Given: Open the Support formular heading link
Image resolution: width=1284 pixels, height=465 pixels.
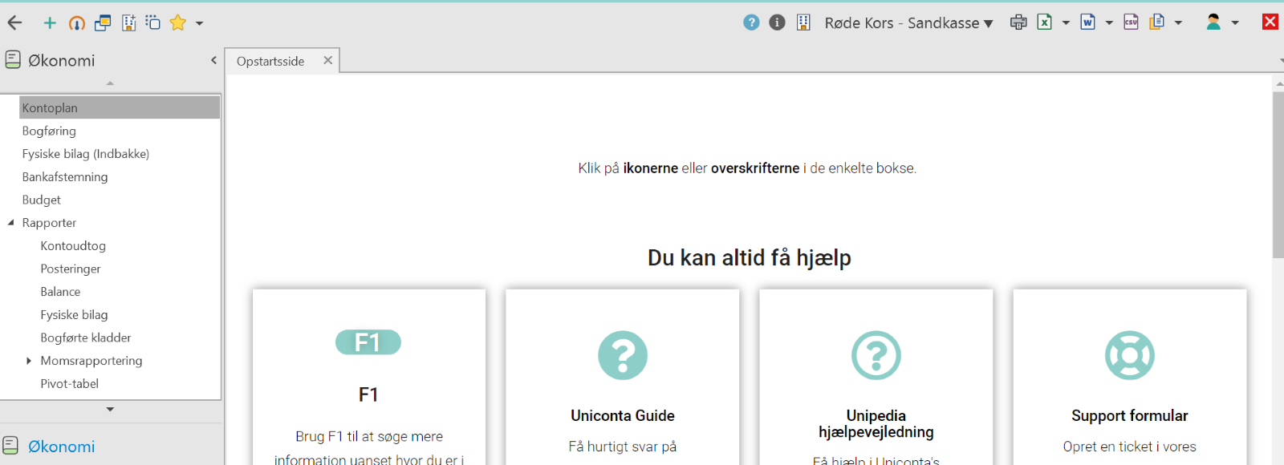Looking at the screenshot, I should (x=1130, y=415).
